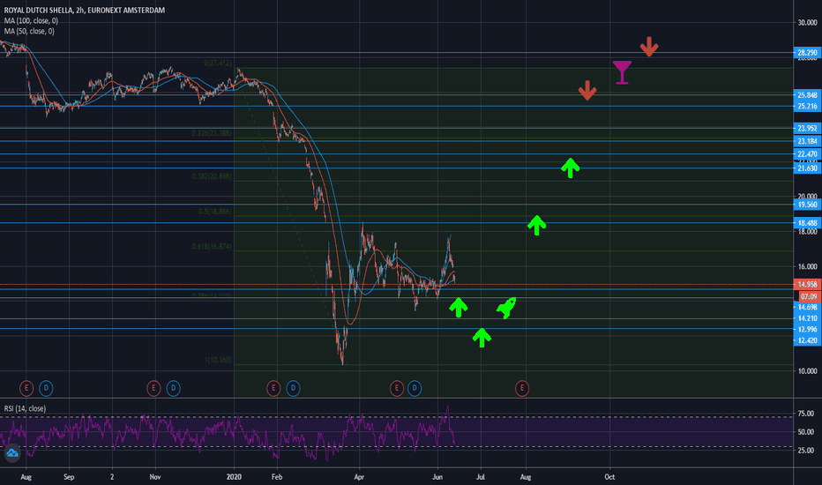Screen dimensions: 822x485
Task: Click the 23.952 price line label
Action: (x=807, y=128)
